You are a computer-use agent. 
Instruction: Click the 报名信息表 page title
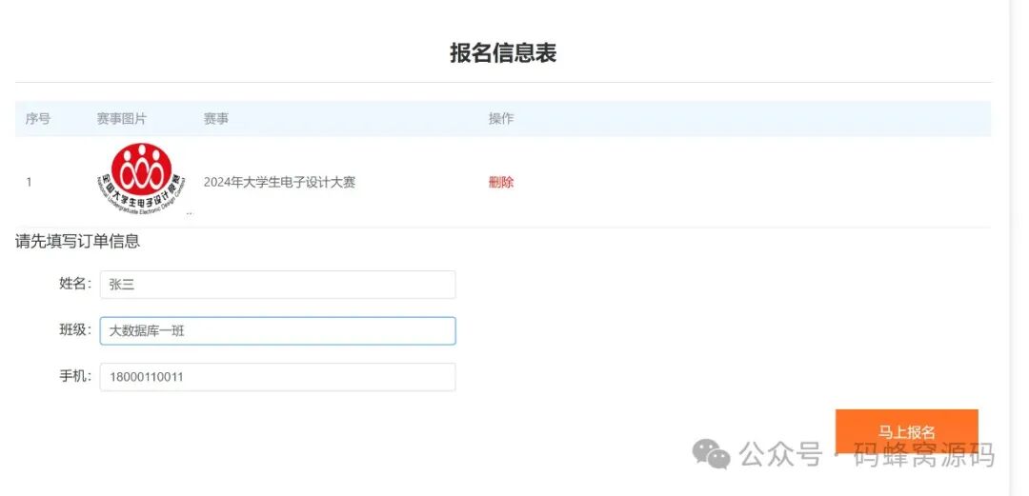coord(503,53)
